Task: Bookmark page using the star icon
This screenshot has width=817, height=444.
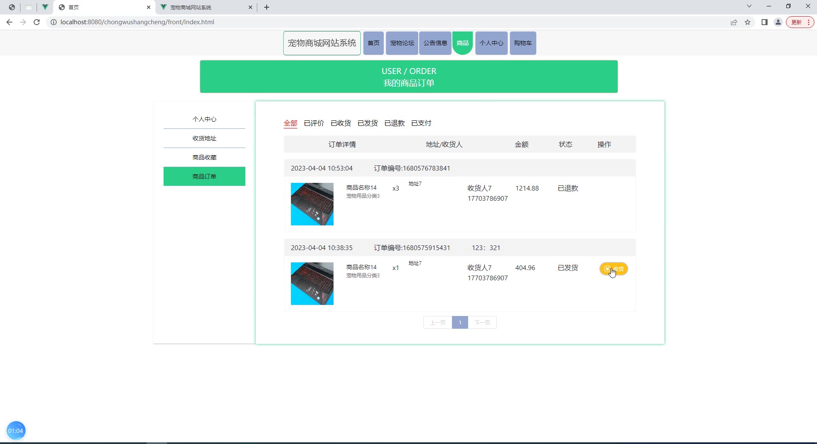Action: click(x=748, y=22)
